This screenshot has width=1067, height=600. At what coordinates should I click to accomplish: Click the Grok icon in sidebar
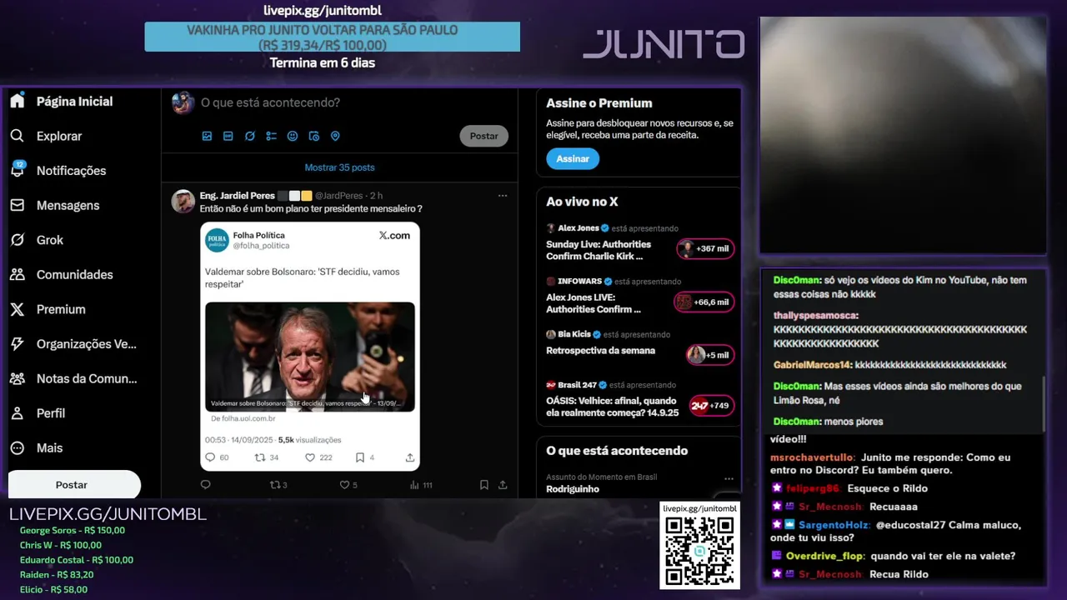coord(18,240)
